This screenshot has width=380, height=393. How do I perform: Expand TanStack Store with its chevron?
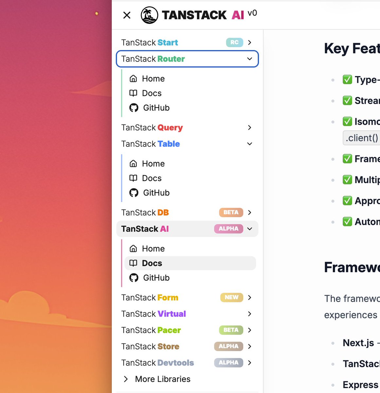[x=250, y=346]
